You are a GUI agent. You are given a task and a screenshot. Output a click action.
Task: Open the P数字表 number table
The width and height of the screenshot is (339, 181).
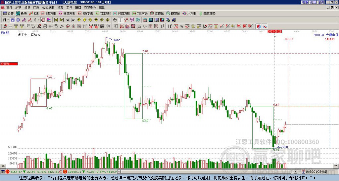point(86,13)
